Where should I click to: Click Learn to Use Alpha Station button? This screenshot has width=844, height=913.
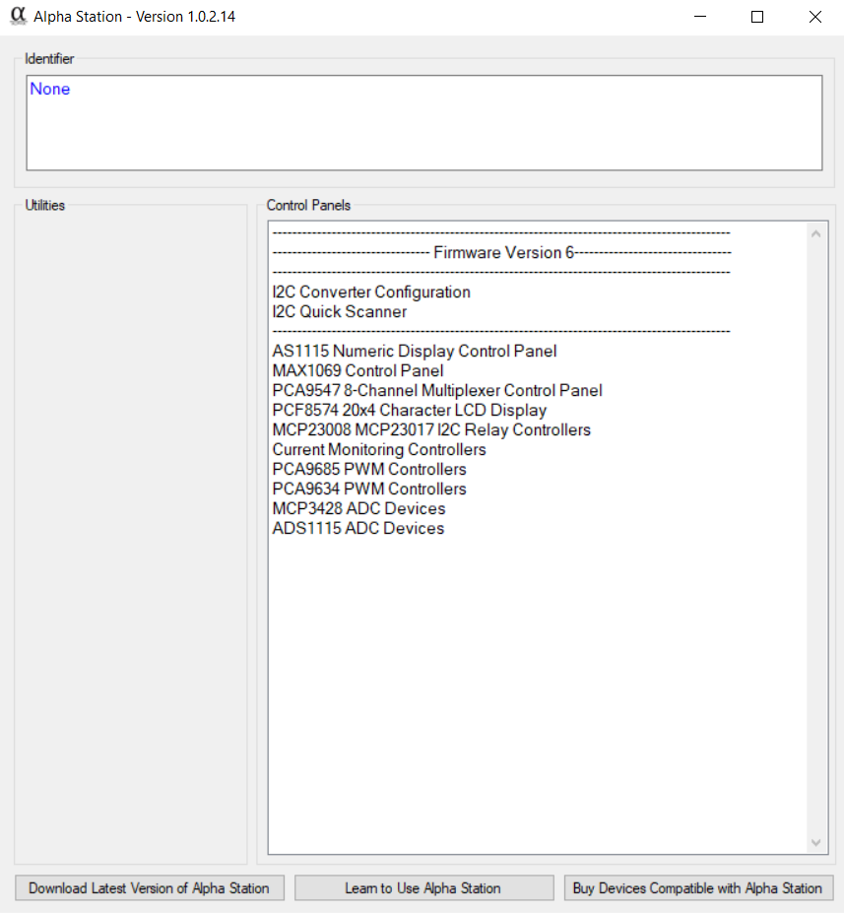[x=423, y=888]
